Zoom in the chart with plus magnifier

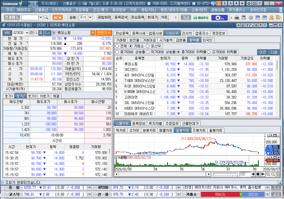pyautogui.click(x=268, y=174)
